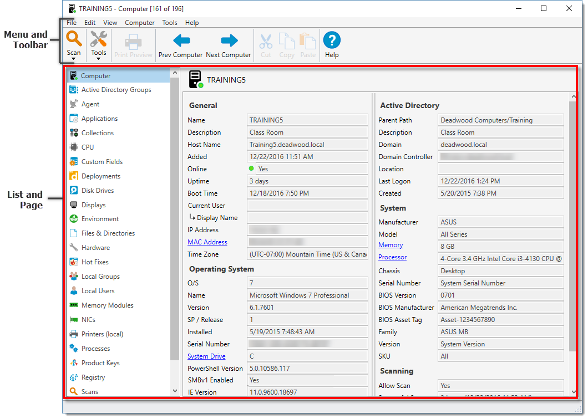This screenshot has height=419, width=588.
Task: Select the Processes gears icon in sidebar
Action: [x=74, y=349]
